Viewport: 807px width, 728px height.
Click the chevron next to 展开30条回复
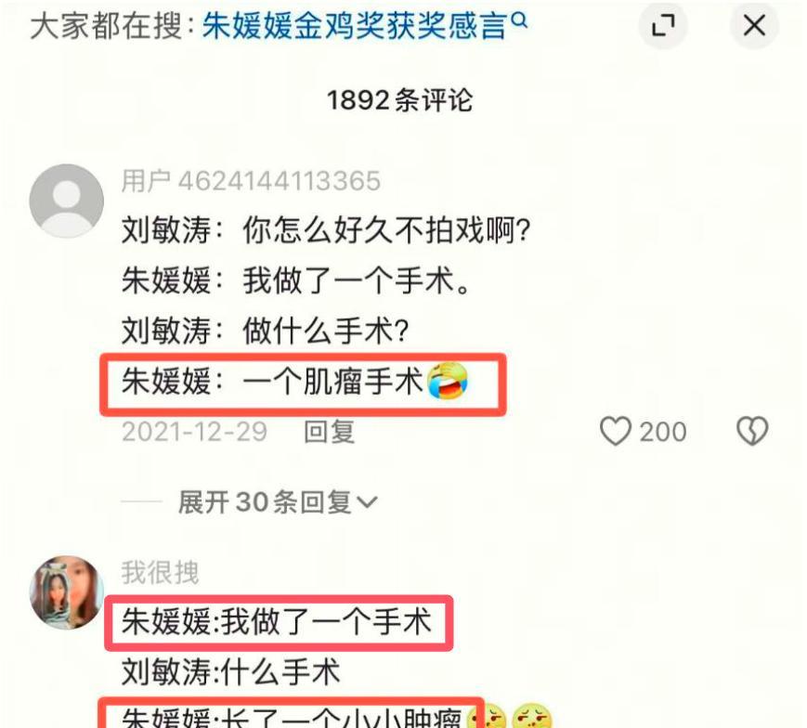pos(368,502)
